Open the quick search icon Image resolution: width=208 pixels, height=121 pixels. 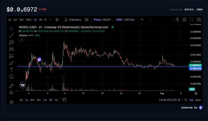pos(177,20)
